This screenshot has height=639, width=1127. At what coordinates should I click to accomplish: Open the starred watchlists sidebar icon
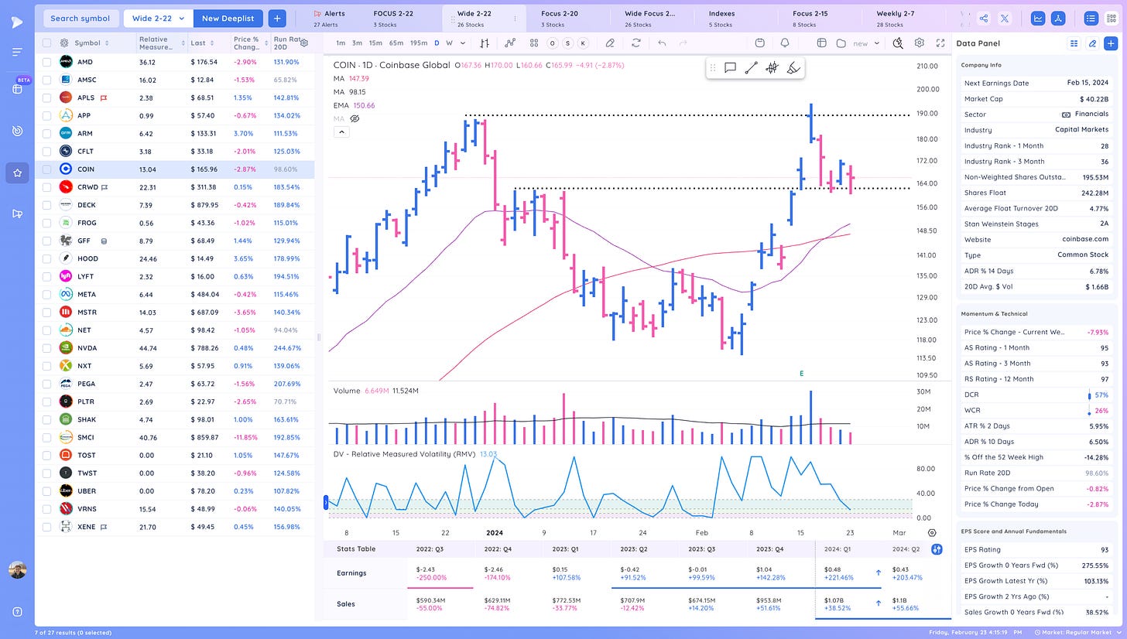coord(17,172)
